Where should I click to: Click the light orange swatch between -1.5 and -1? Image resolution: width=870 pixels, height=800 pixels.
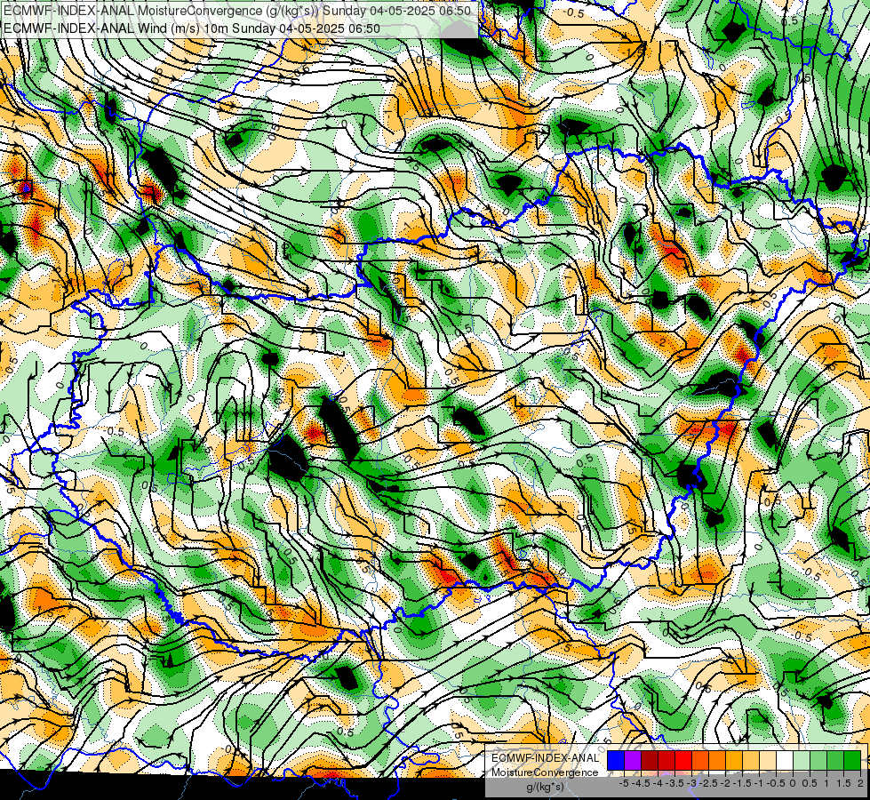point(751,760)
